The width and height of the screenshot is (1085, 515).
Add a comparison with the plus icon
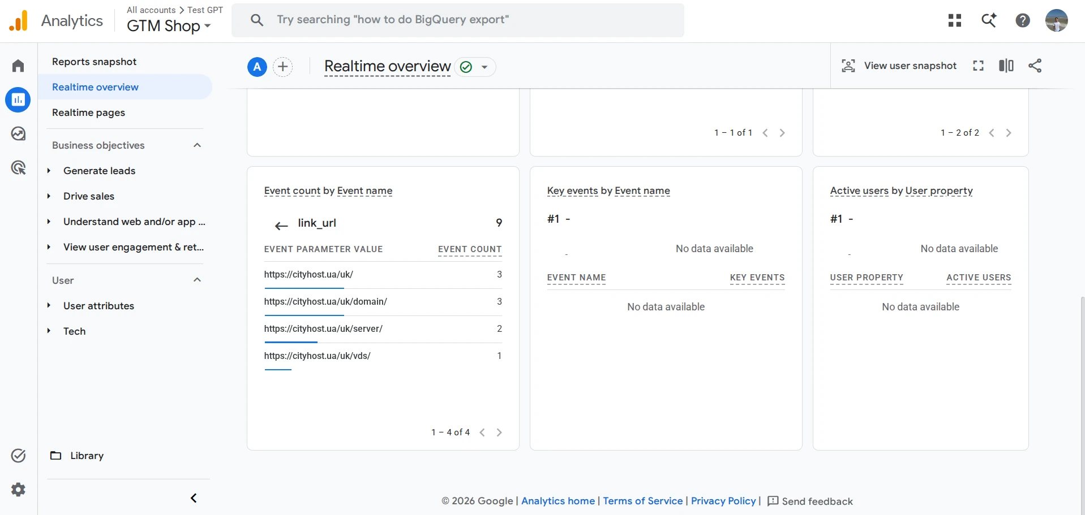[x=283, y=67]
